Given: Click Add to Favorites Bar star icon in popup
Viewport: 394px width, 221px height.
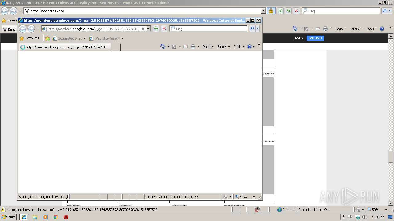Looking at the screenshot, I should pyautogui.click(x=47, y=38).
